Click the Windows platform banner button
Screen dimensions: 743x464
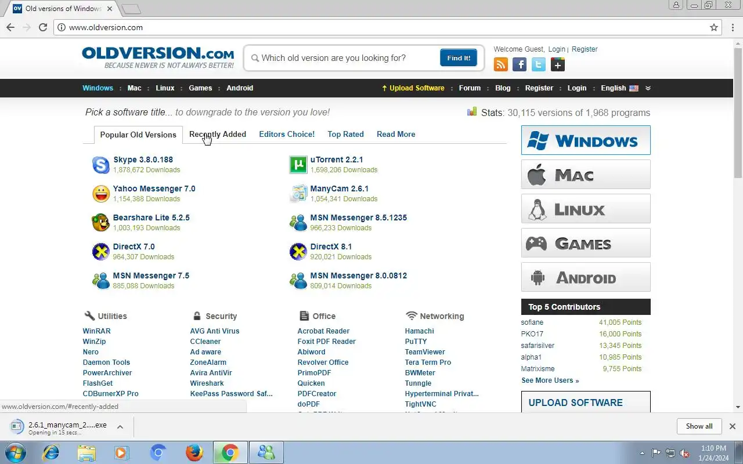coord(586,140)
